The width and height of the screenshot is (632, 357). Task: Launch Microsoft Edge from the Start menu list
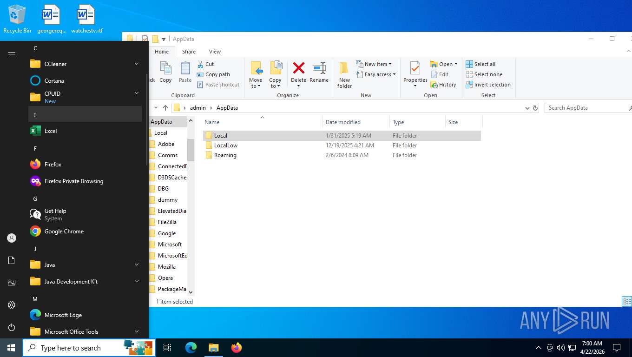[x=85, y=315]
